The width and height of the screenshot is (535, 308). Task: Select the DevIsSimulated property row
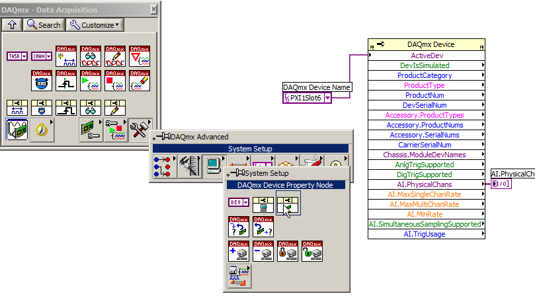(427, 65)
